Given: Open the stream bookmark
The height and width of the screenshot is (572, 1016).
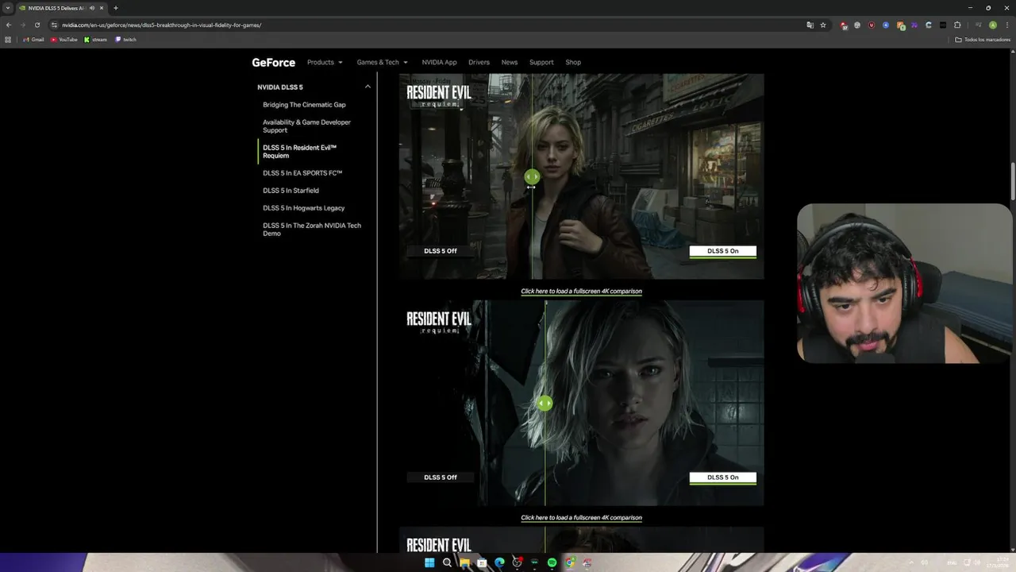Looking at the screenshot, I should (95, 39).
